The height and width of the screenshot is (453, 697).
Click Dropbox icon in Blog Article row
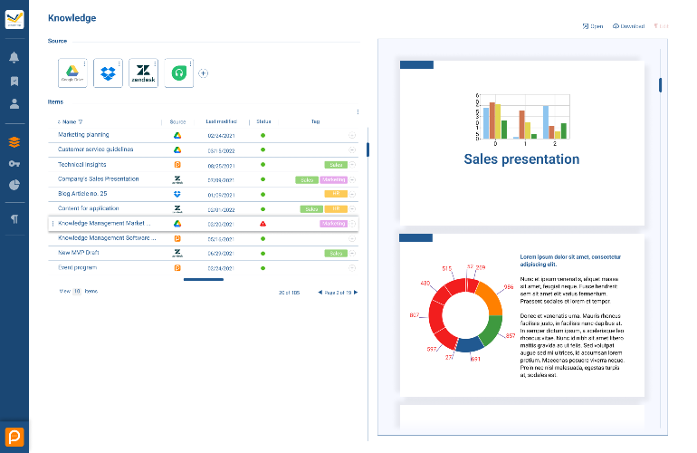point(177,194)
